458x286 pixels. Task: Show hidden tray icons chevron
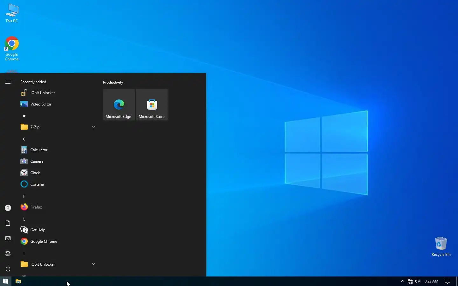click(402, 281)
